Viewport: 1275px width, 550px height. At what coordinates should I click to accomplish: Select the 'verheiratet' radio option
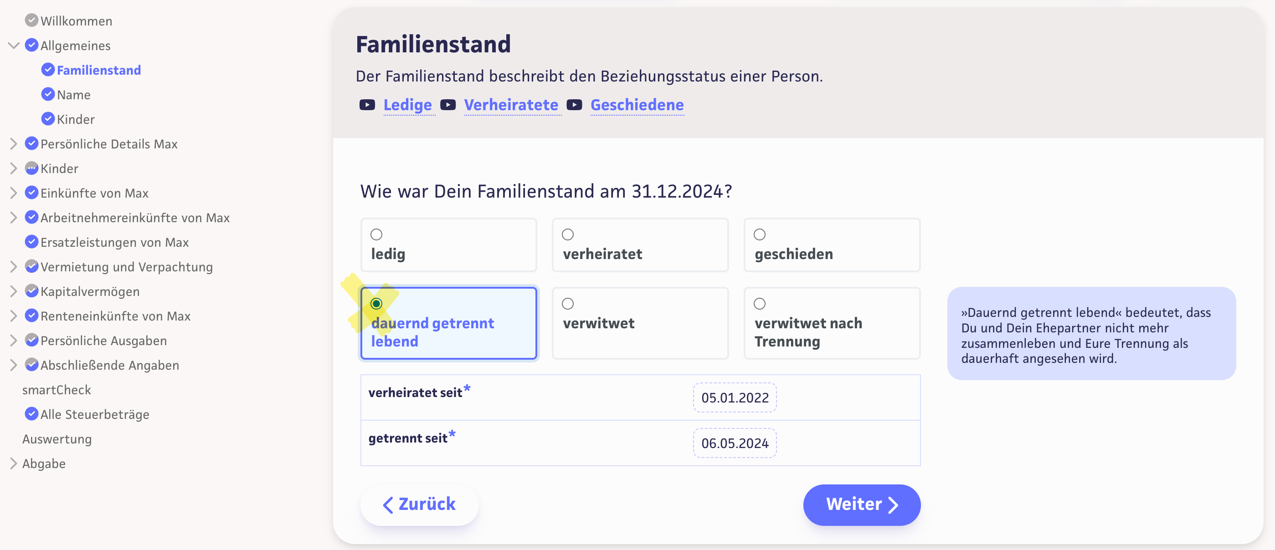pos(568,234)
